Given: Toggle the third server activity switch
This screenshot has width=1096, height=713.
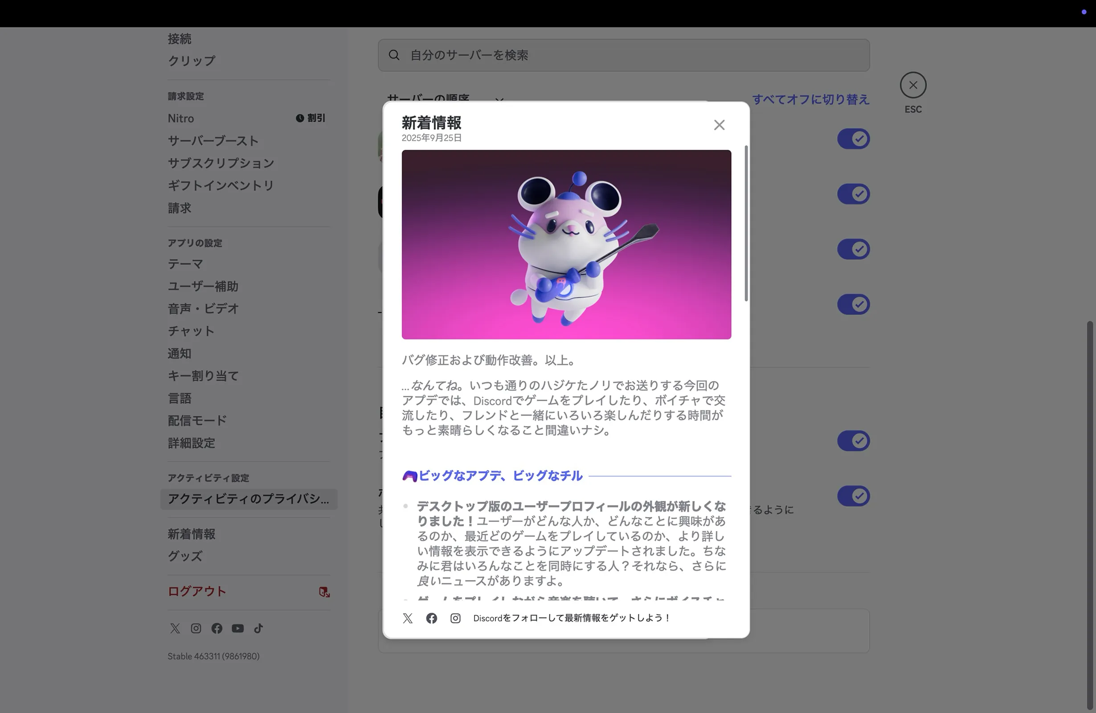Looking at the screenshot, I should [x=853, y=249].
